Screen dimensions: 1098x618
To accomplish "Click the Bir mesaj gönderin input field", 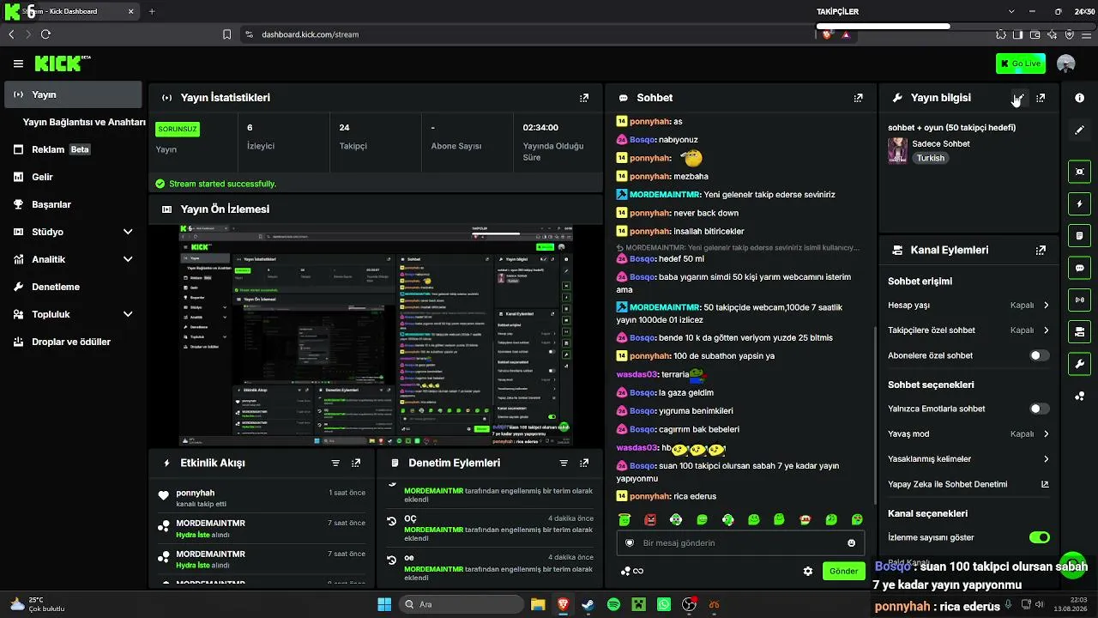I will coord(741,542).
